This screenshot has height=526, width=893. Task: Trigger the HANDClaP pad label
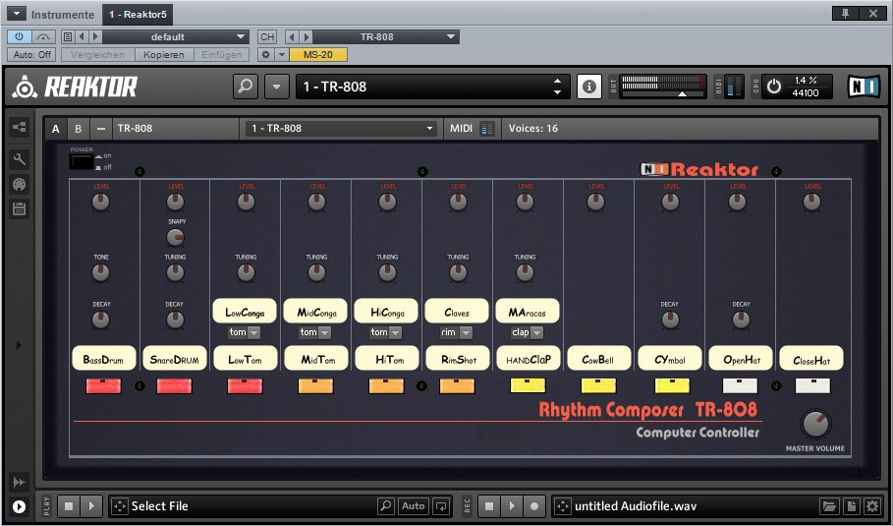point(528,359)
